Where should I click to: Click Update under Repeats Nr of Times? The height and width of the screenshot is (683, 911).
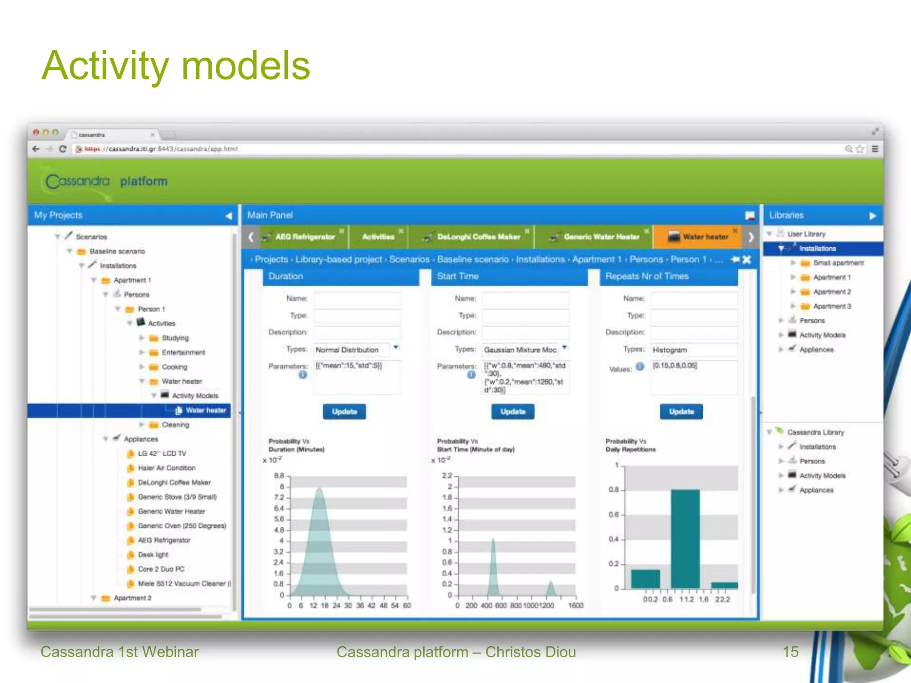[x=681, y=412]
